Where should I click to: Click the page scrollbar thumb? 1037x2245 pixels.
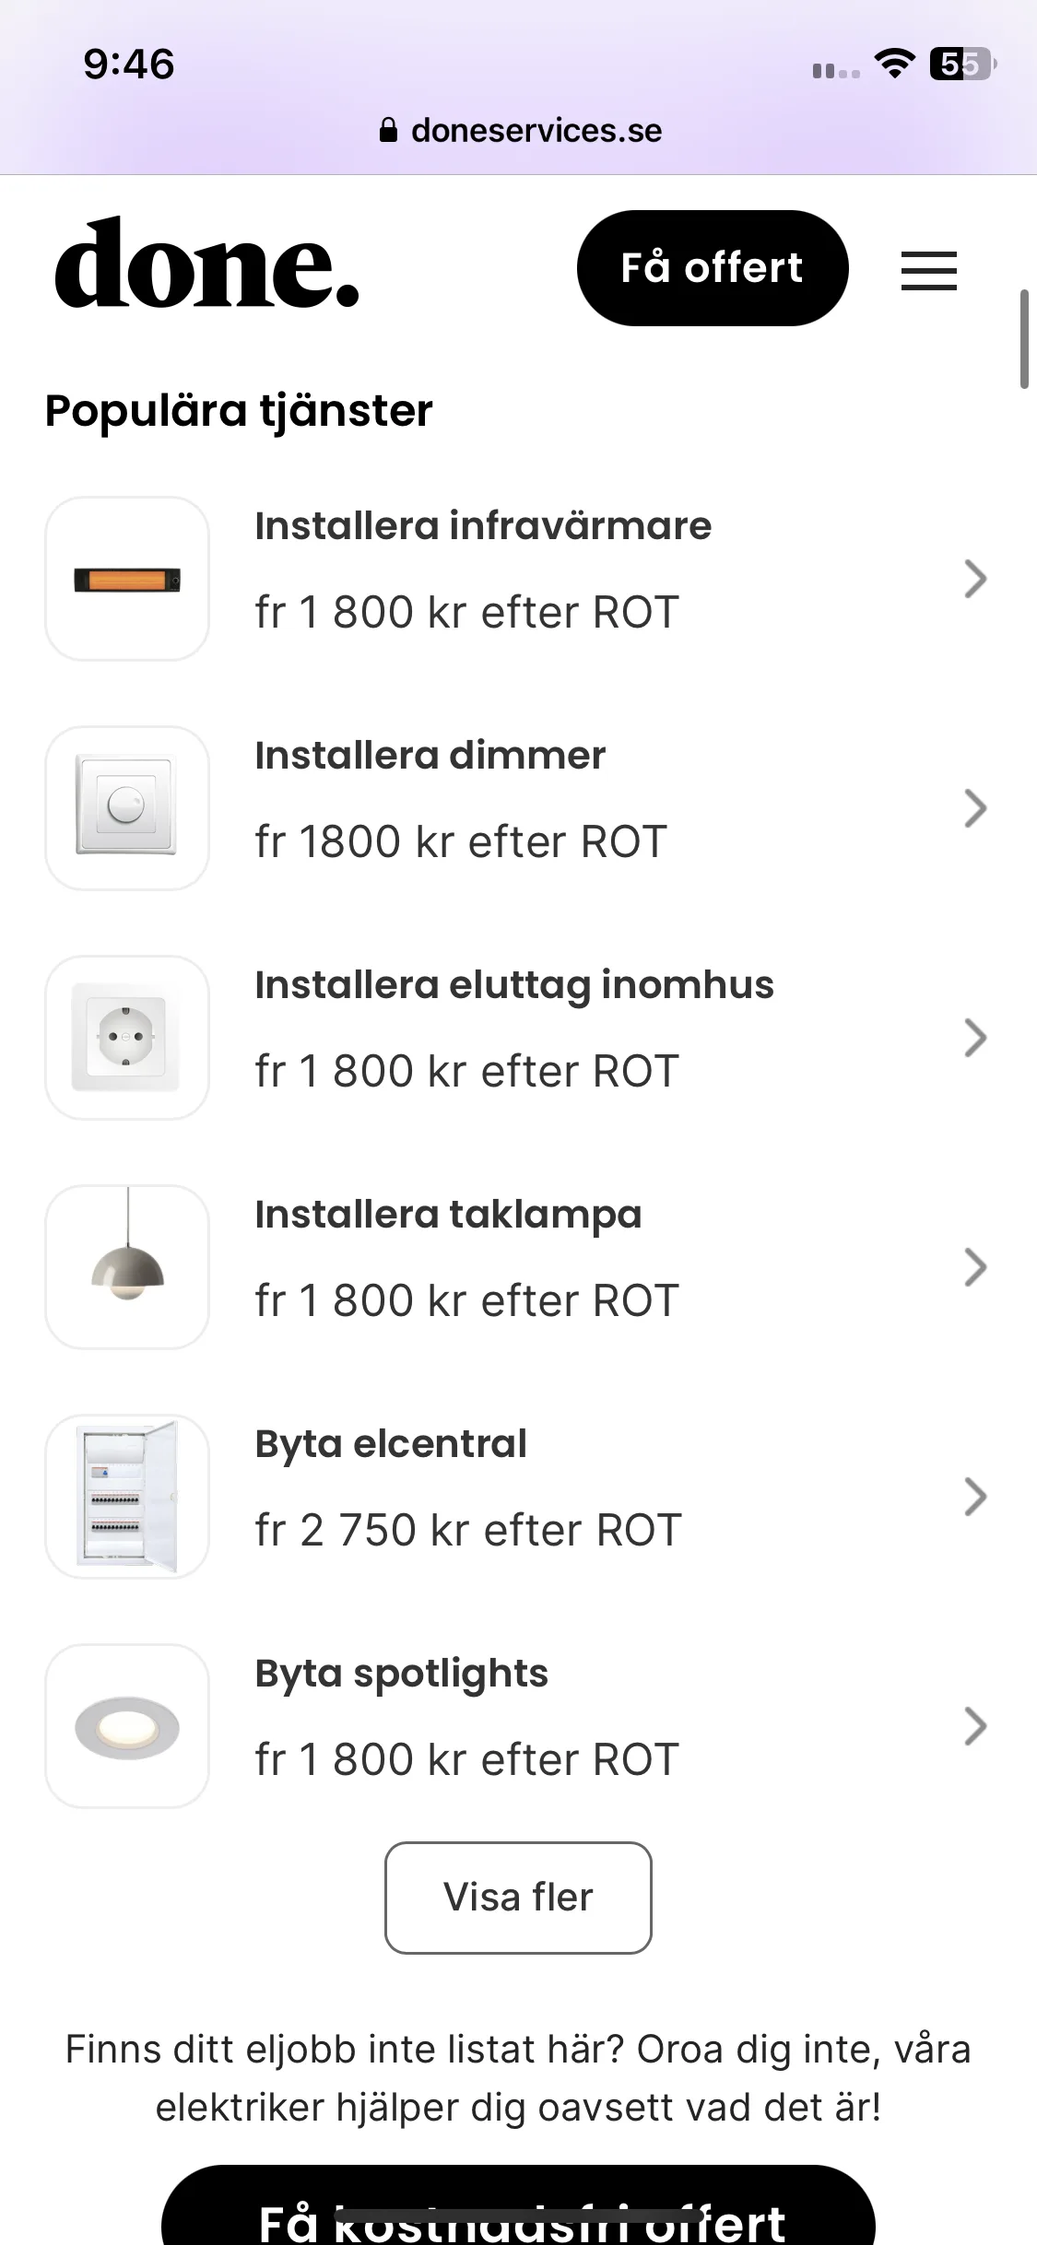[x=1024, y=338]
